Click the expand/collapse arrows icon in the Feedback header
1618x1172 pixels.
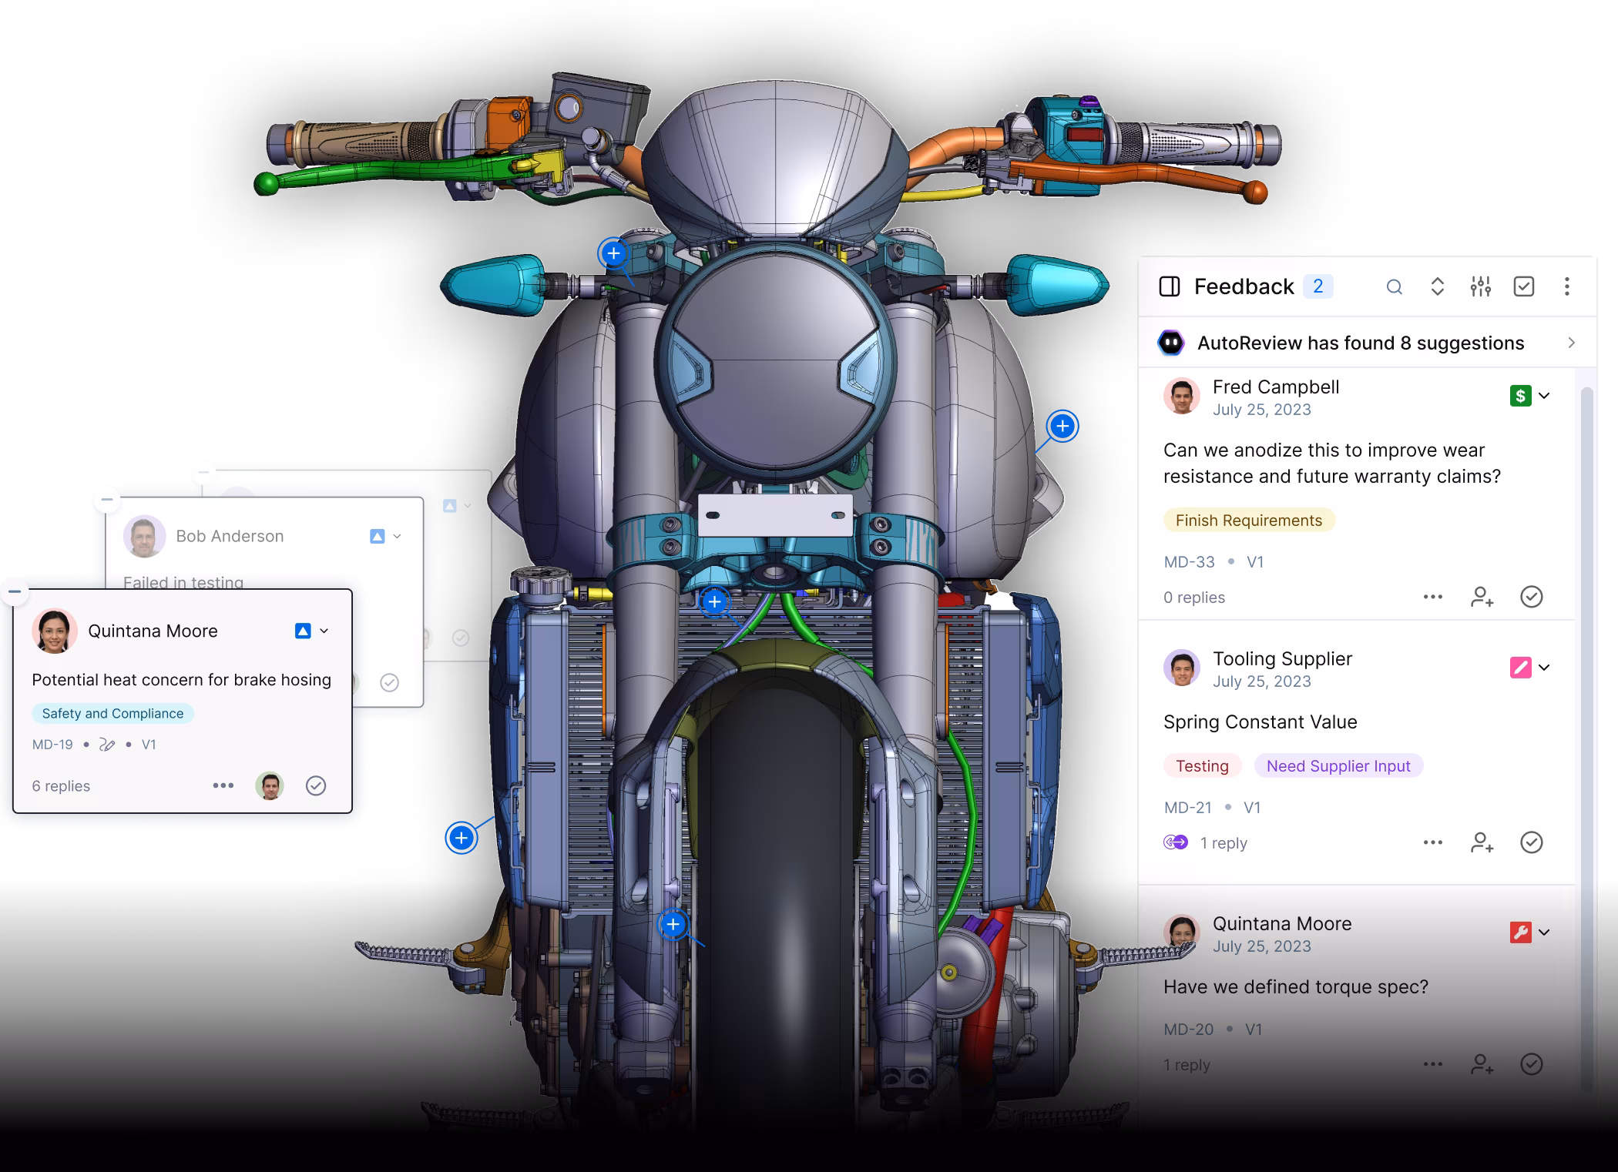click(x=1437, y=287)
